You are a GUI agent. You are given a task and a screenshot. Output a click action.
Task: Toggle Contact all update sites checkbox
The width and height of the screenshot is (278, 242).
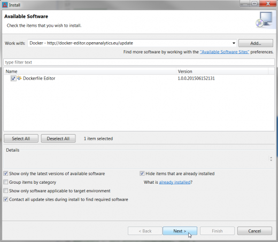click(6, 199)
